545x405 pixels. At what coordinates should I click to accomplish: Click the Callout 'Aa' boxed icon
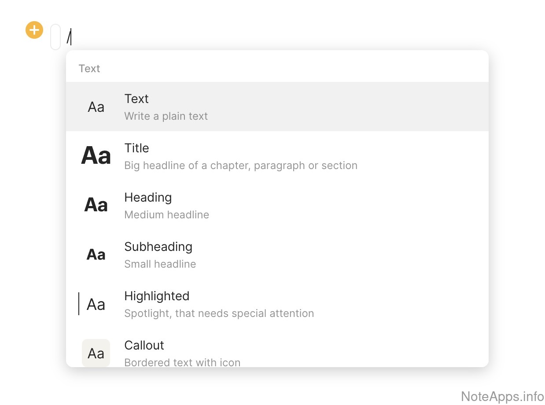[96, 353]
